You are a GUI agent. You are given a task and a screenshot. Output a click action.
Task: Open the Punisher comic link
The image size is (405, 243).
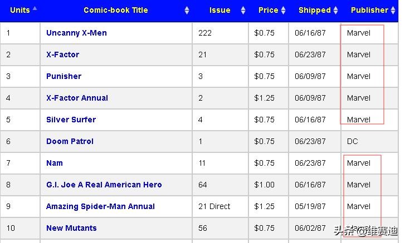[x=64, y=76]
